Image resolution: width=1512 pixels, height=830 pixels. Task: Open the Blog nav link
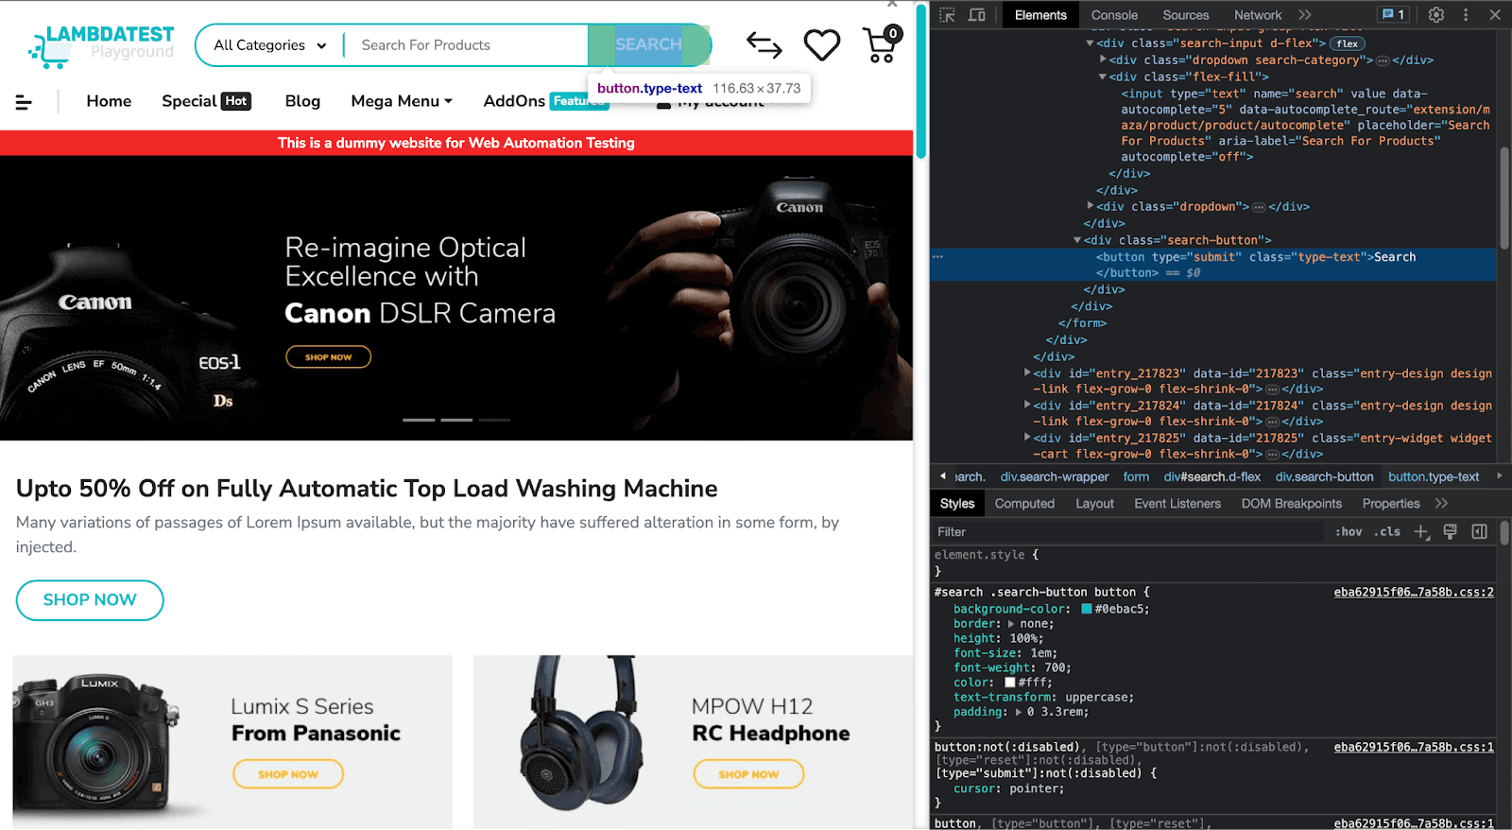click(302, 101)
